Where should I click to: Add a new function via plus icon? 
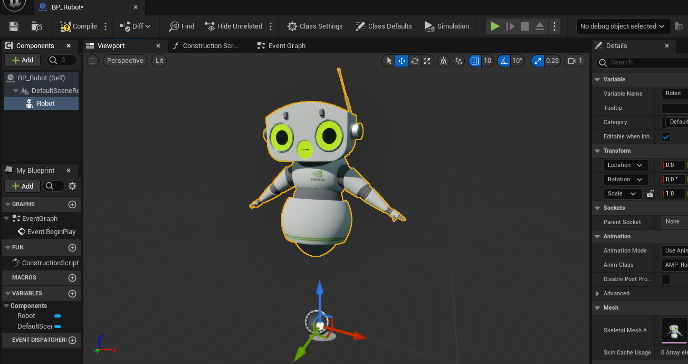(72, 248)
